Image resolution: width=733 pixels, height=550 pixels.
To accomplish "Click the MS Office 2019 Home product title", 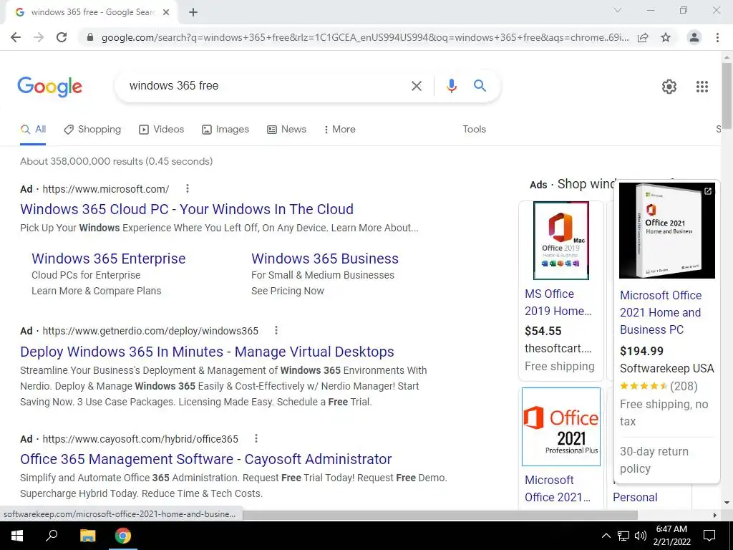I will pos(558,302).
